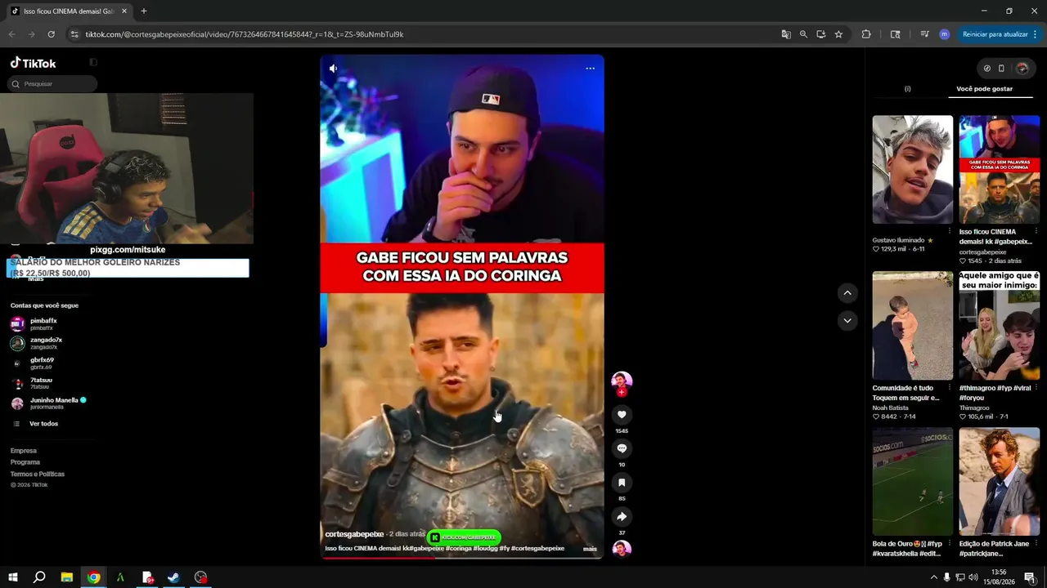The width and height of the screenshot is (1047, 588).
Task: Open the 'Bola de Ouro' recommended video thumbnail
Action: [912, 482]
